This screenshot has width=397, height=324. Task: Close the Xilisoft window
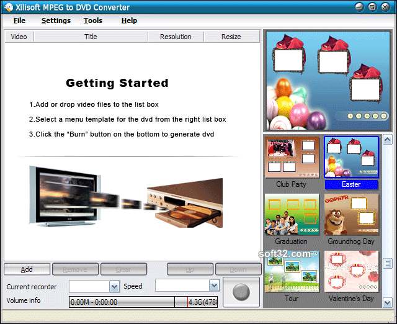click(385, 7)
